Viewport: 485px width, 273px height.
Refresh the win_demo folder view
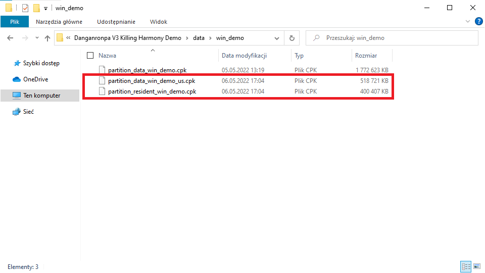pos(292,38)
